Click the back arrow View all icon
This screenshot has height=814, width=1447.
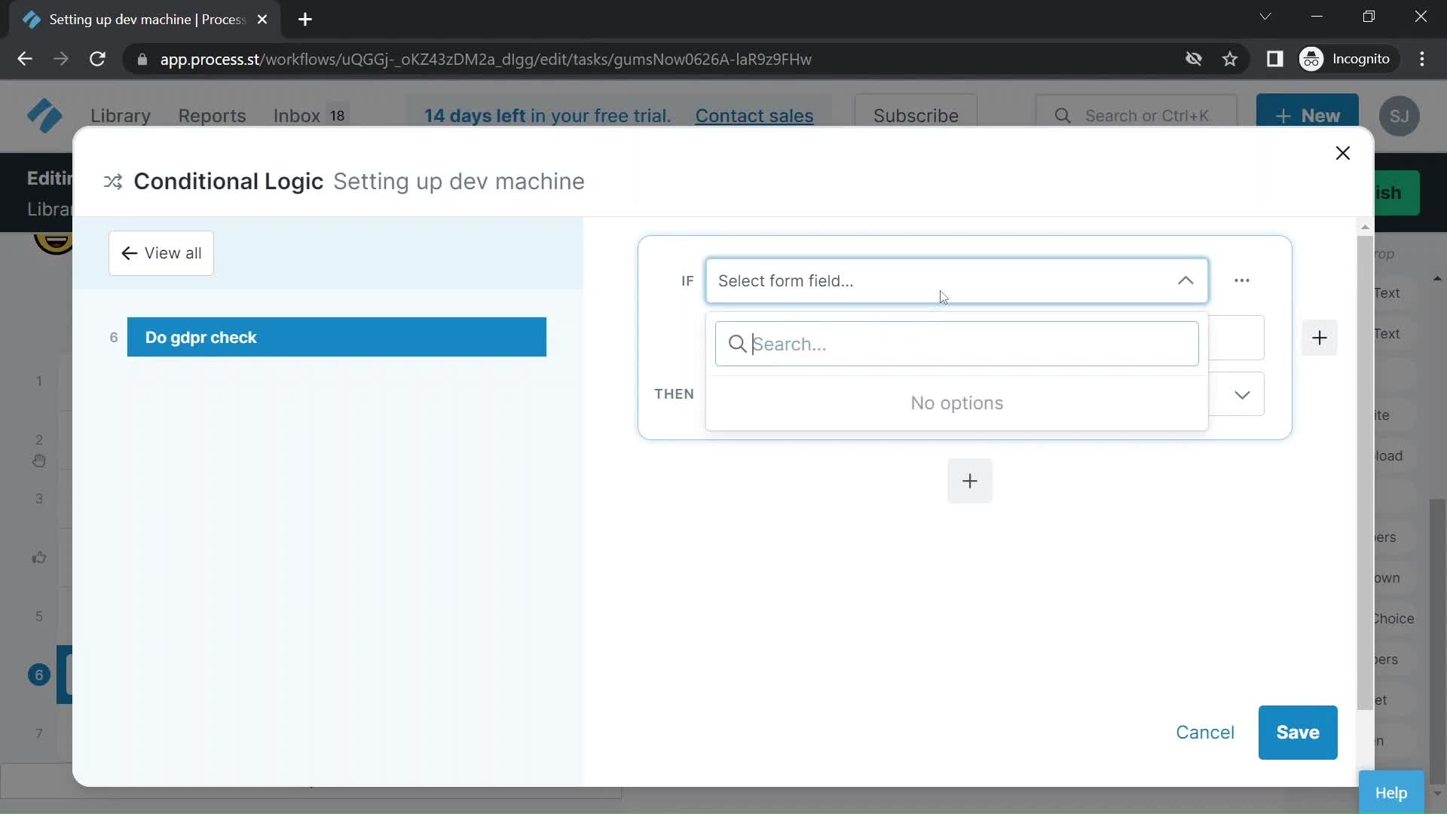tap(129, 252)
